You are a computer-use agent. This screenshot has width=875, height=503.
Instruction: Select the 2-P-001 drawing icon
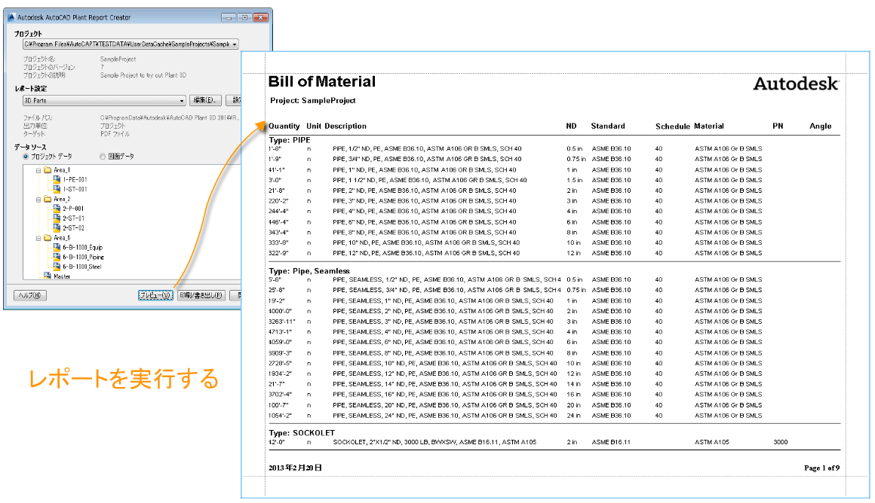click(57, 209)
